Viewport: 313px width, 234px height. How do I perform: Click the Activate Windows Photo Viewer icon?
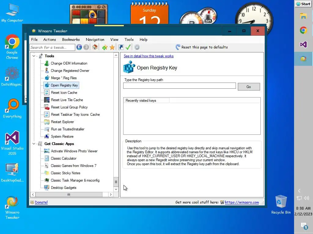tap(47, 151)
